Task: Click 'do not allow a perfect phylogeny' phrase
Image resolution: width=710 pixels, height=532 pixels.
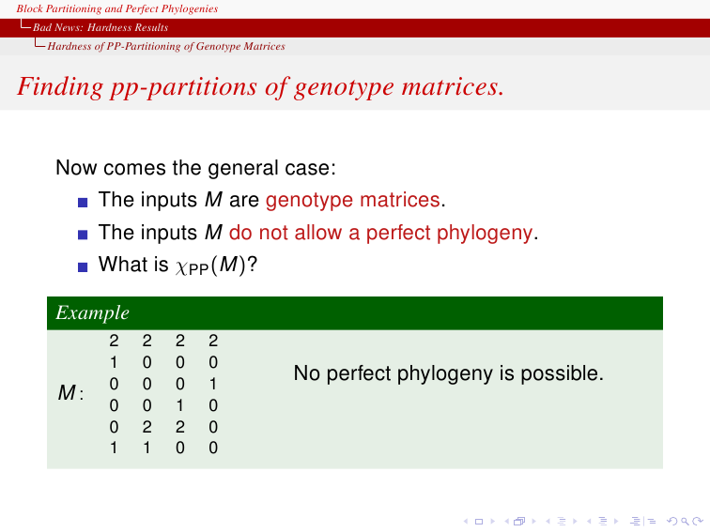Action: pyautogui.click(x=380, y=233)
